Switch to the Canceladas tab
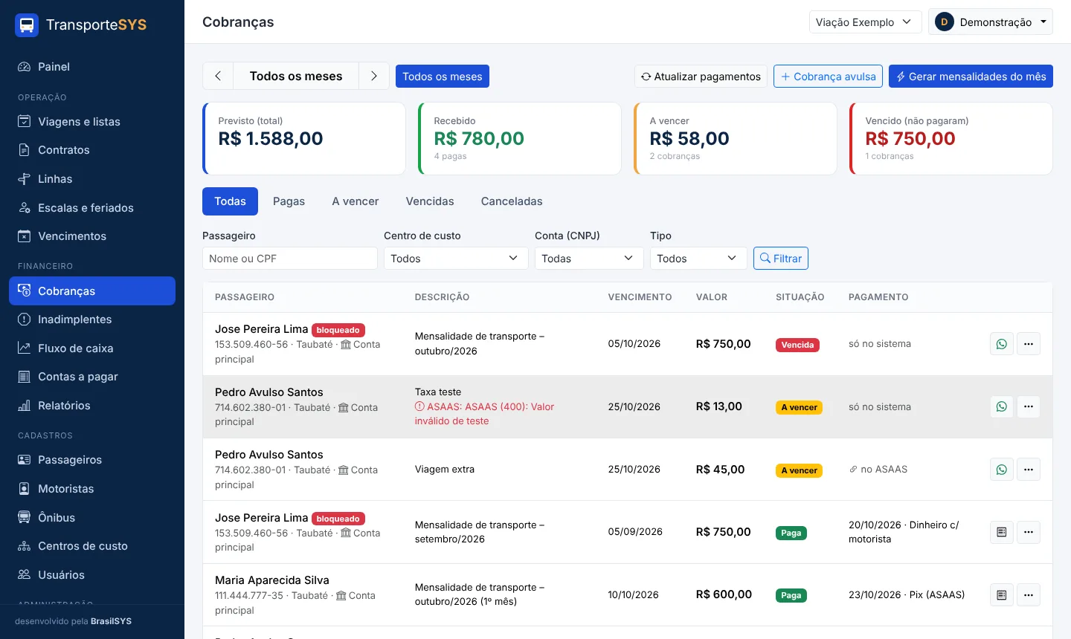The width and height of the screenshot is (1071, 639). 512,201
